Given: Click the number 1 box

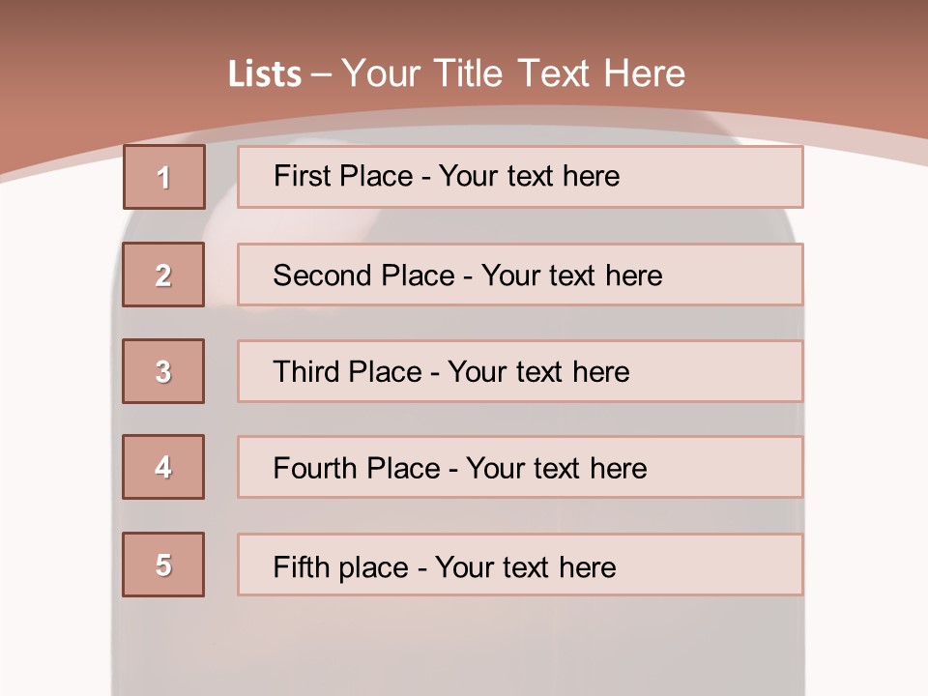Looking at the screenshot, I should point(163,177).
